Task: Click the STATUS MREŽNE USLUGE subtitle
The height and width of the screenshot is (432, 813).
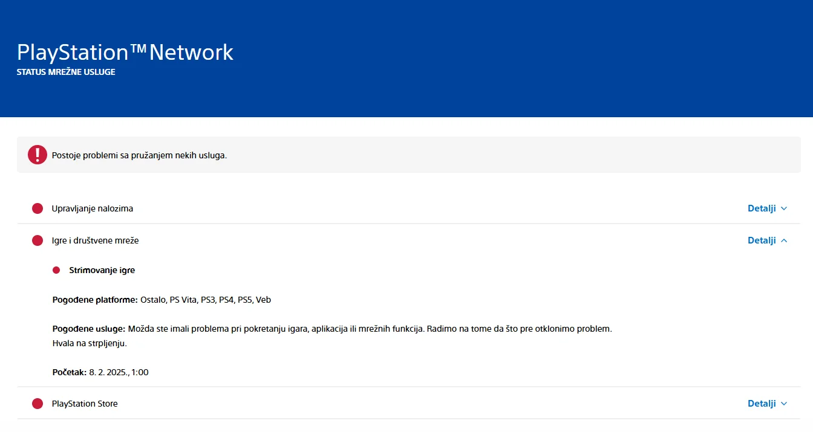Action: [66, 72]
